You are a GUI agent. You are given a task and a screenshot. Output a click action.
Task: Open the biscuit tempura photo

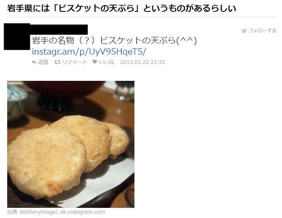point(70,144)
